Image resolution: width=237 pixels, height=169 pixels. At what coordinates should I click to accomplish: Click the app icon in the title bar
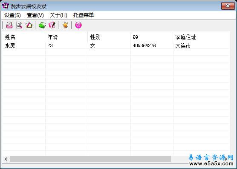point(6,6)
